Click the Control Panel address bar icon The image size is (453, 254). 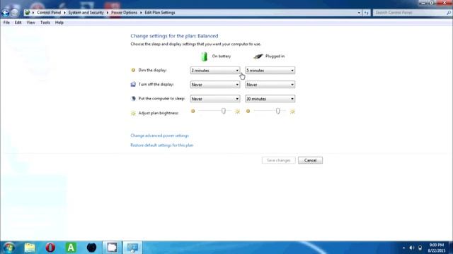point(28,13)
